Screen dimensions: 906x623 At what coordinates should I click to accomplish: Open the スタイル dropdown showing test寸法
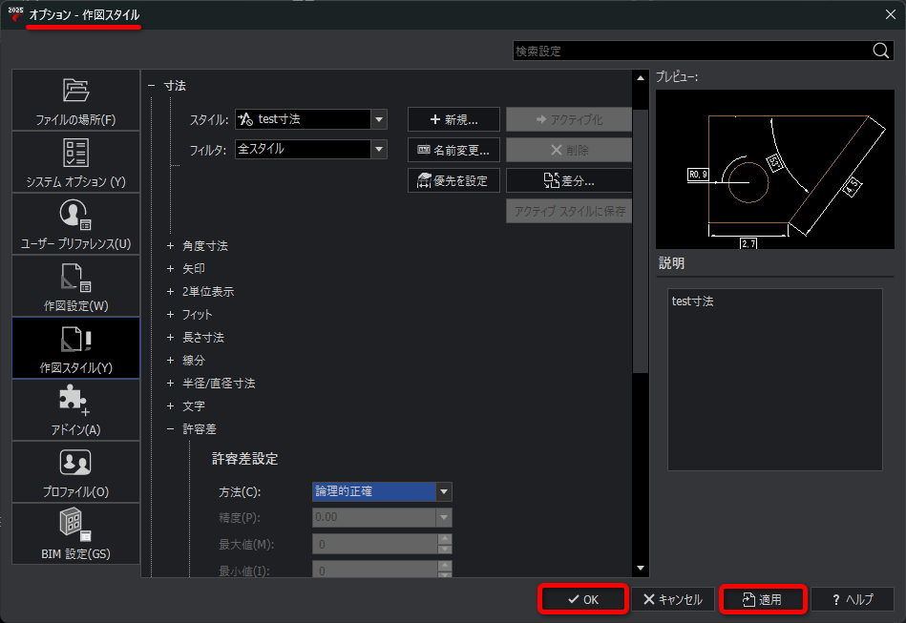tap(379, 119)
